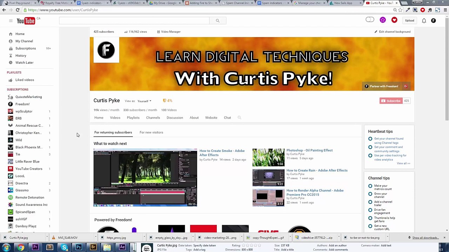Screen dimensions: 449x252
Task: Select radio for 'Use per video tracking'
Action: coord(370,156)
